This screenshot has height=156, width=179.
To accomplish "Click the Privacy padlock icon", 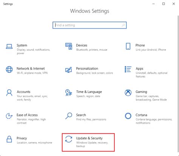I will (x=9, y=139).
